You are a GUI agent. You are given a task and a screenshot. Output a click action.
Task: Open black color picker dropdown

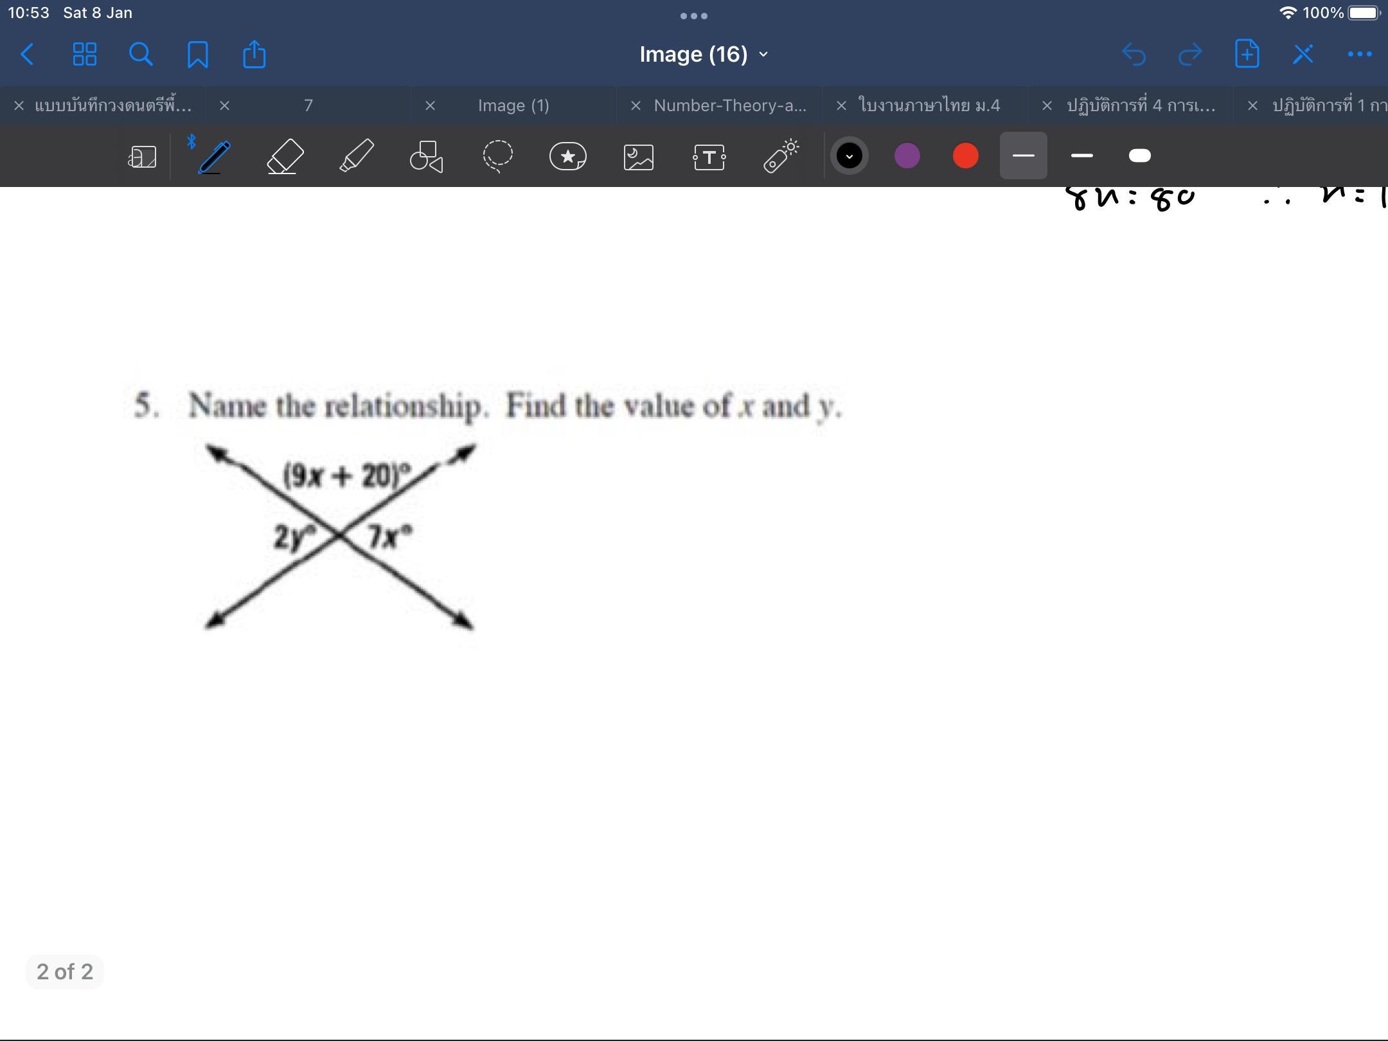(849, 156)
